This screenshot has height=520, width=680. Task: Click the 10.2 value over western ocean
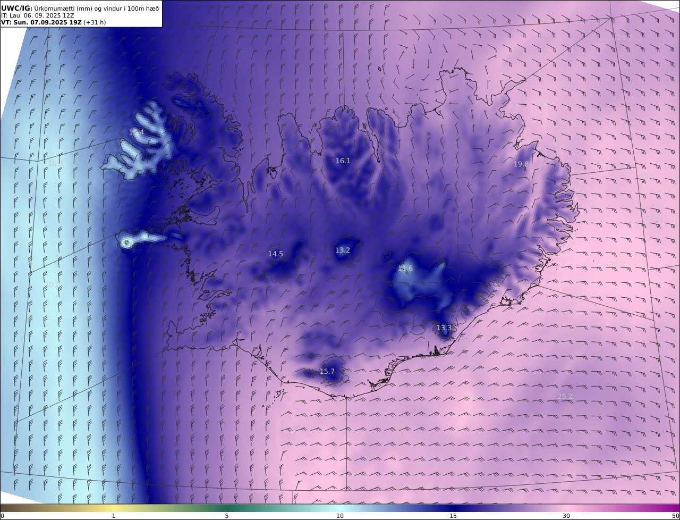point(52,285)
